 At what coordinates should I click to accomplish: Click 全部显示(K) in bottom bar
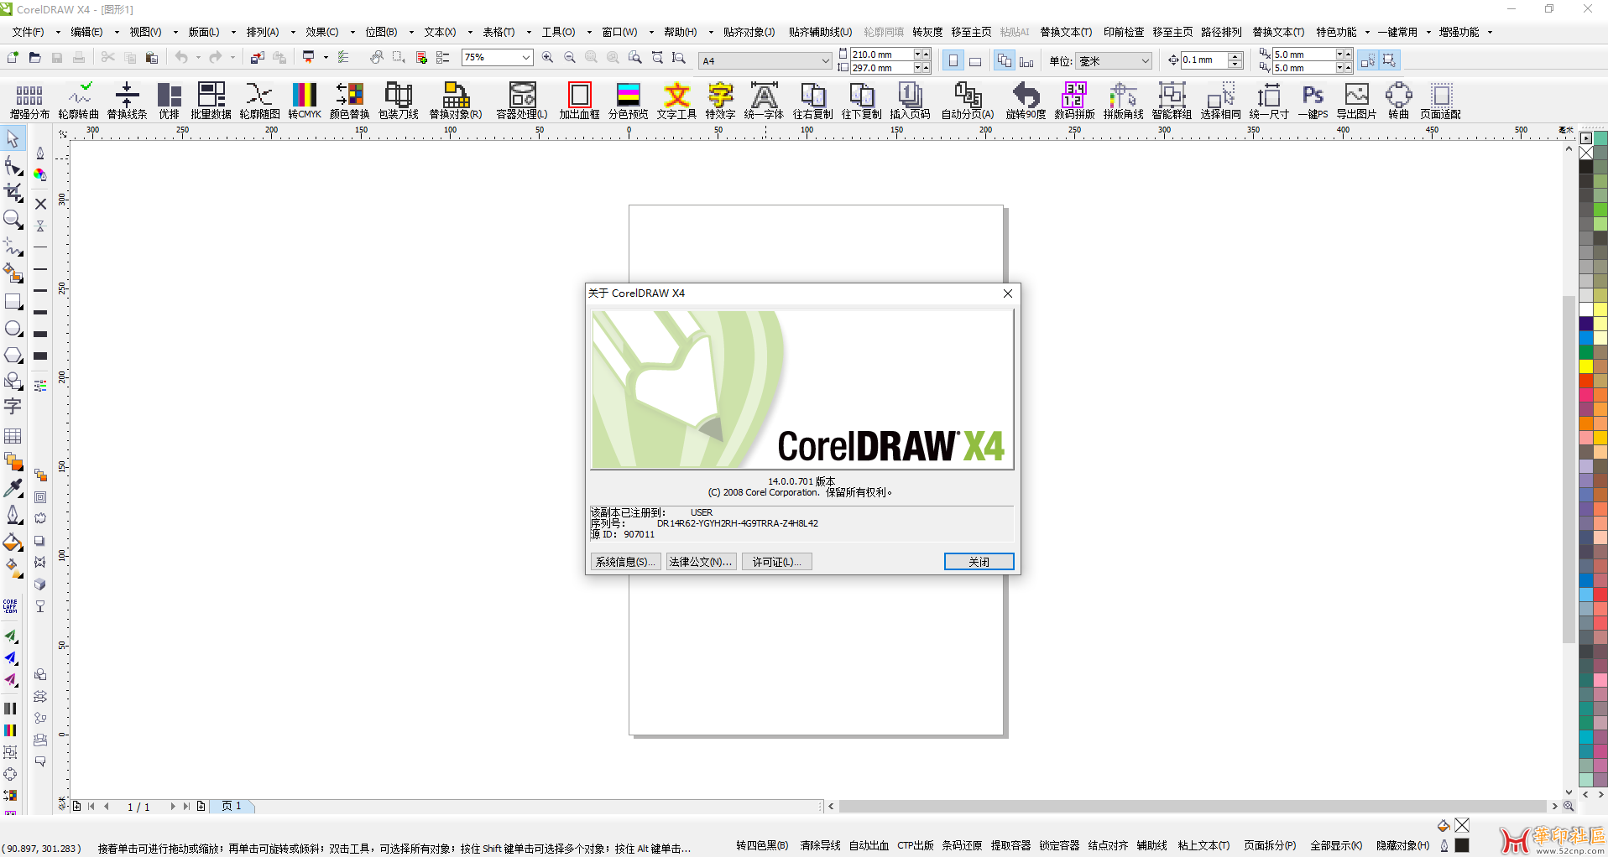click(1336, 845)
